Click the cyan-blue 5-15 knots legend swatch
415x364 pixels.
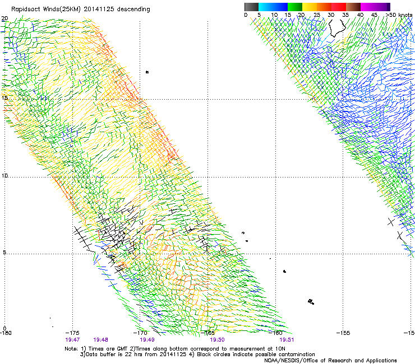pos(273,7)
